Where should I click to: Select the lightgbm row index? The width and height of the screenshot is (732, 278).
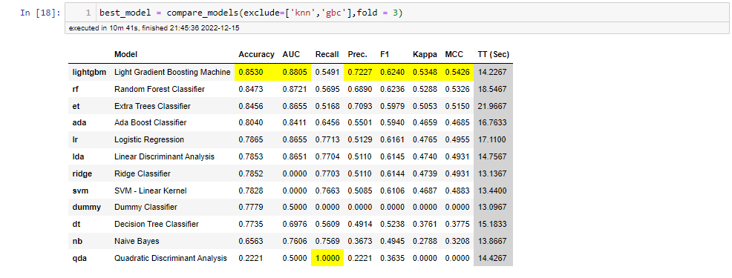[x=90, y=73]
